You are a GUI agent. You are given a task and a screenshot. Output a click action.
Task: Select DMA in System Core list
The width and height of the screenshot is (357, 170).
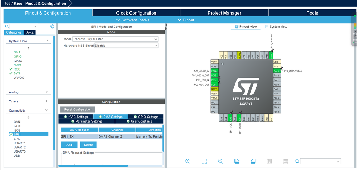(x=17, y=52)
